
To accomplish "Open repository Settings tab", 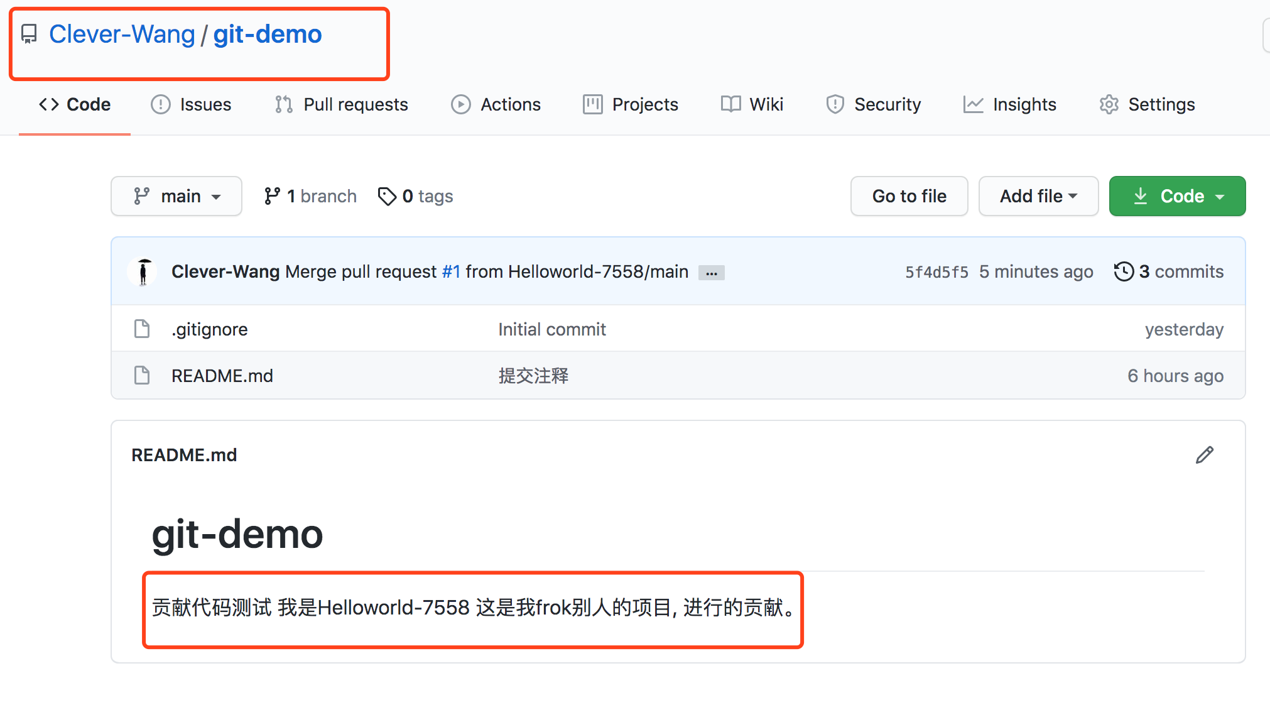I will 1147,104.
